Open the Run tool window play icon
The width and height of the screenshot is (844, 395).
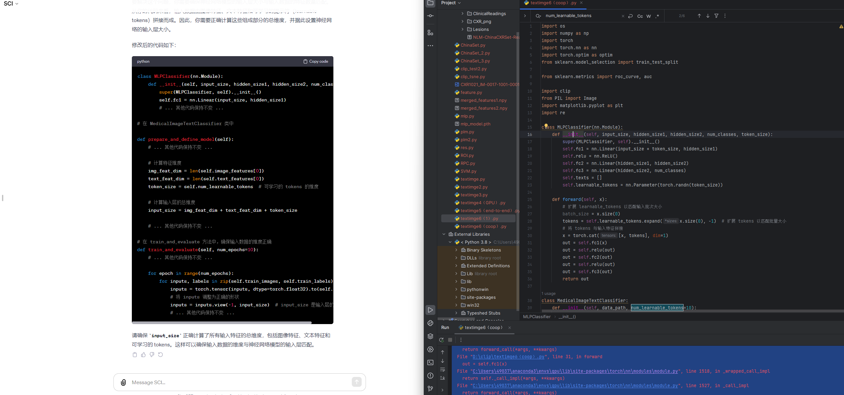click(430, 310)
